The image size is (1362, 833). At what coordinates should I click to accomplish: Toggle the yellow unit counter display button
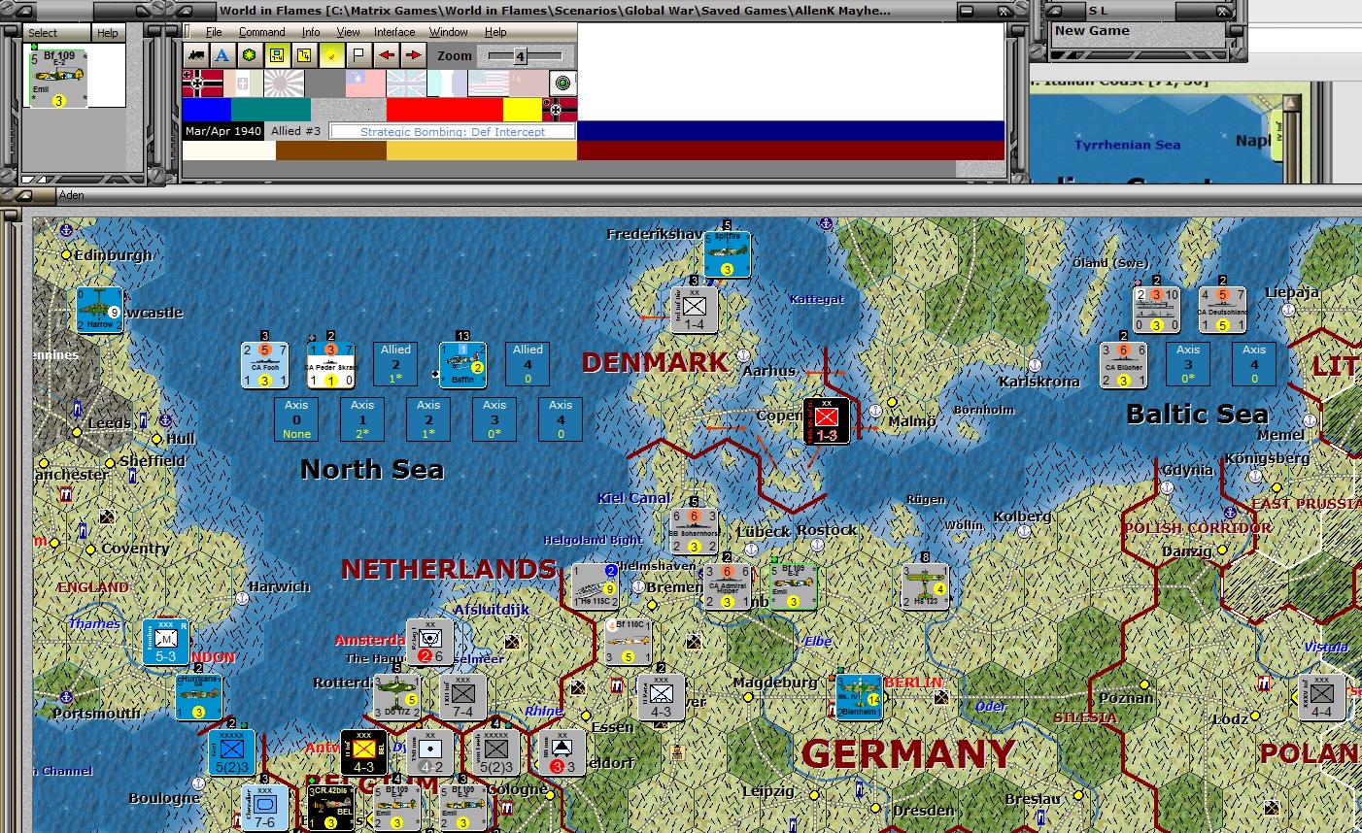click(277, 55)
